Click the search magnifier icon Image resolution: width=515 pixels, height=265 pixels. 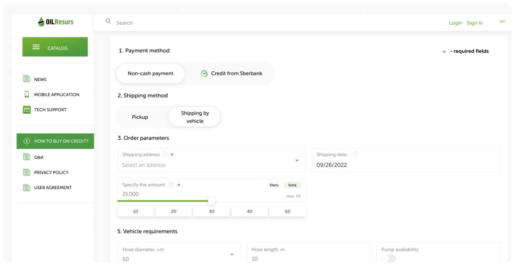pos(108,22)
